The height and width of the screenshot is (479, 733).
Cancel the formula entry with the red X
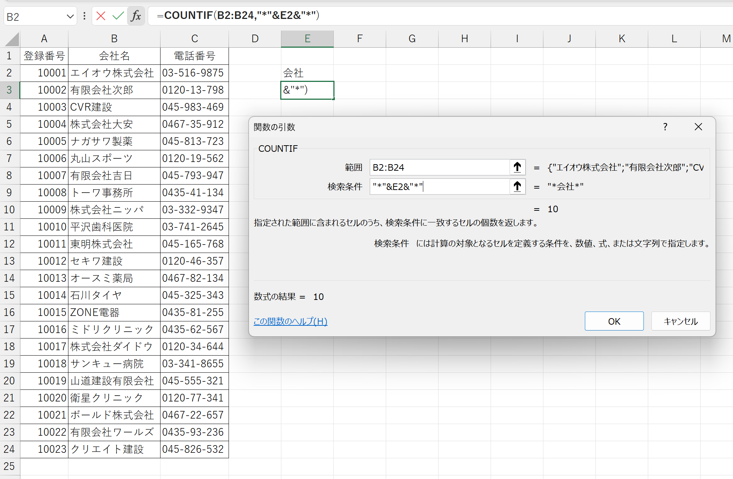101,16
